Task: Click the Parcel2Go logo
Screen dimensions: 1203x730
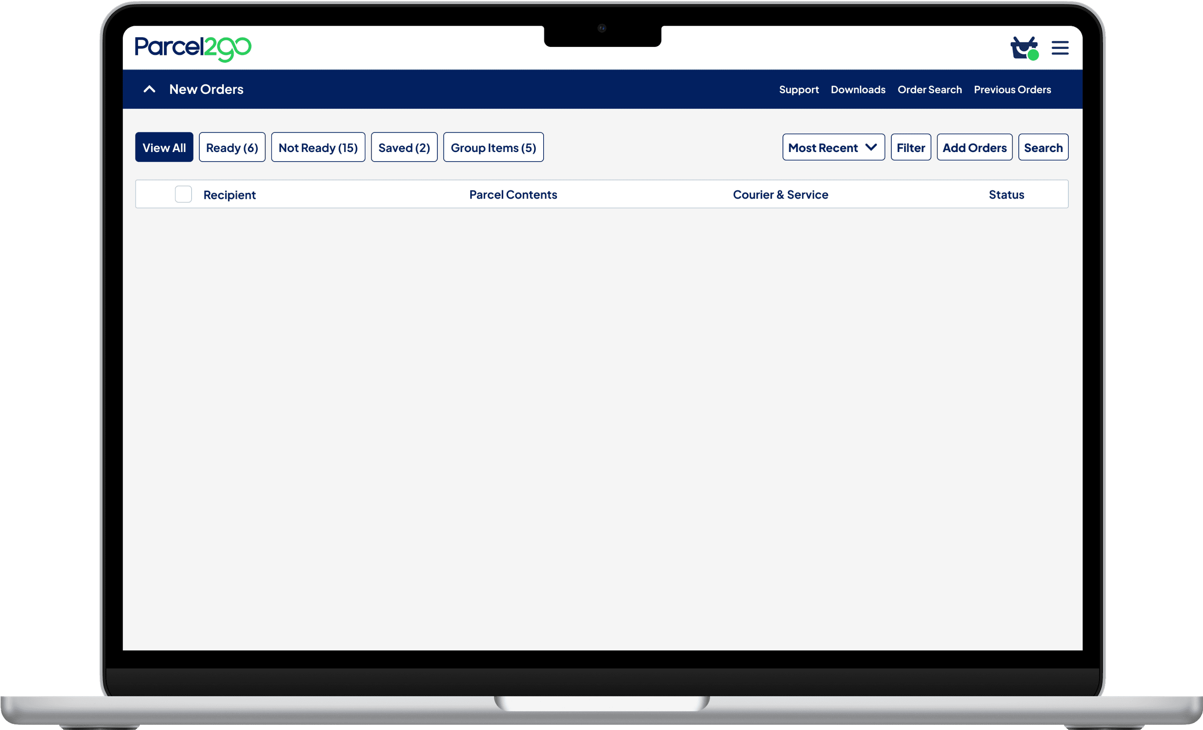Action: 193,48
